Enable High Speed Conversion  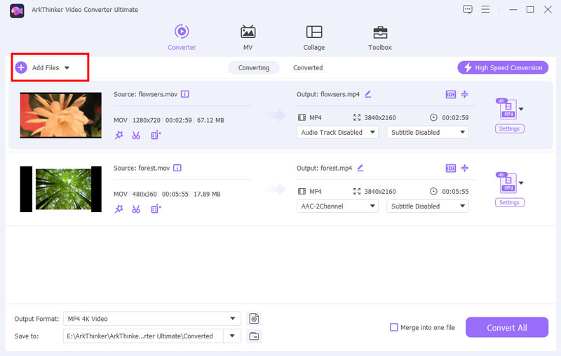click(x=503, y=67)
